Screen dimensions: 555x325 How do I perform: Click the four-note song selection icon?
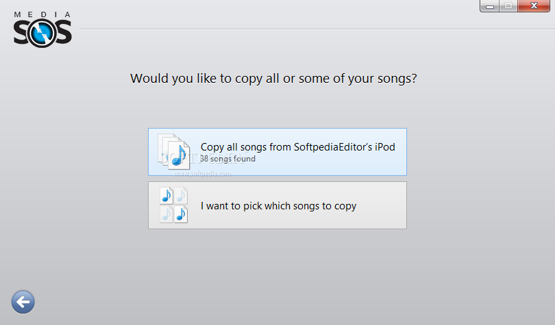174,205
